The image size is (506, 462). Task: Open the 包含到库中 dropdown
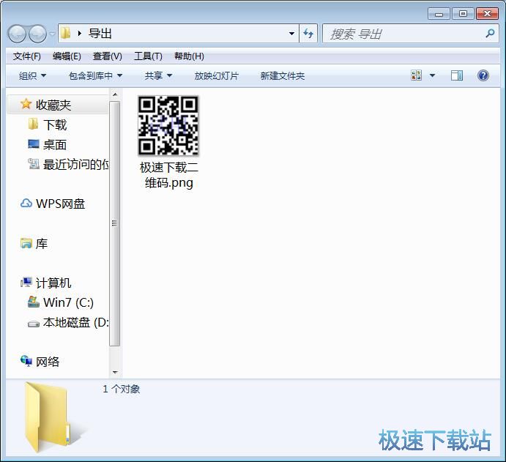pos(95,76)
